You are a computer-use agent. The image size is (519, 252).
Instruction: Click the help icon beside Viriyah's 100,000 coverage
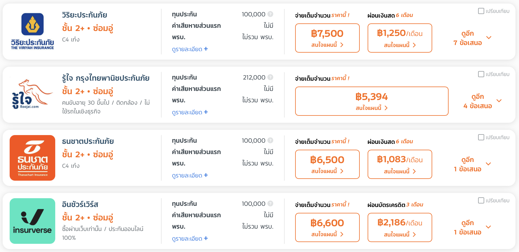coord(270,14)
